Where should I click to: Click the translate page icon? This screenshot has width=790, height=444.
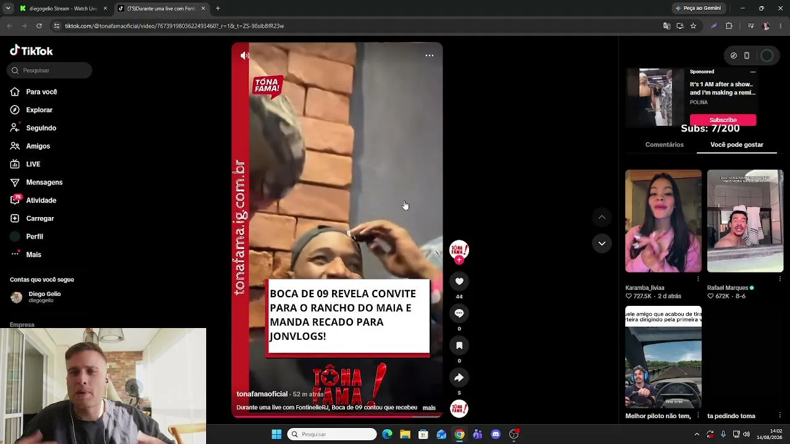pyautogui.click(x=667, y=26)
